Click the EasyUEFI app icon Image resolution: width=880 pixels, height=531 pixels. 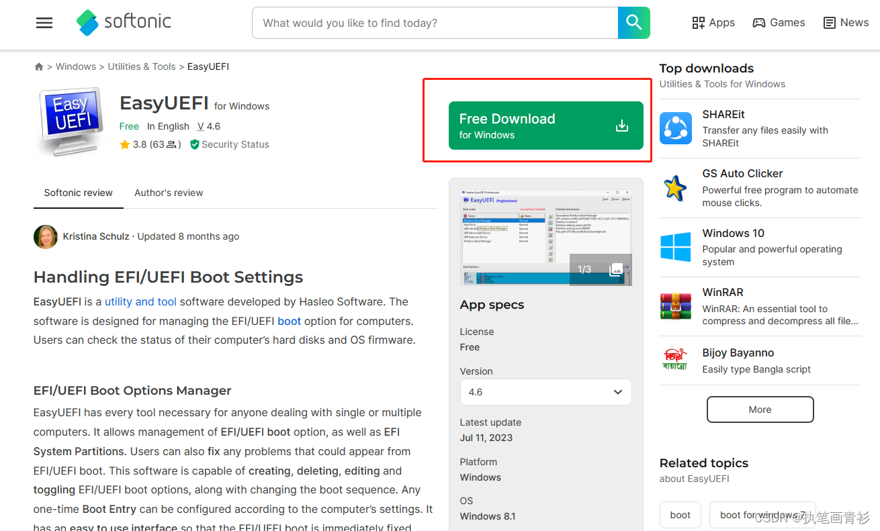point(71,122)
